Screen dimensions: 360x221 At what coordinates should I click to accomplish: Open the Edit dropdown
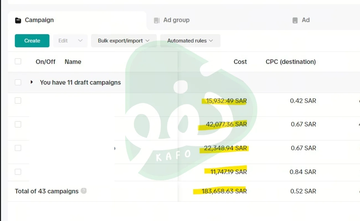tap(70, 41)
